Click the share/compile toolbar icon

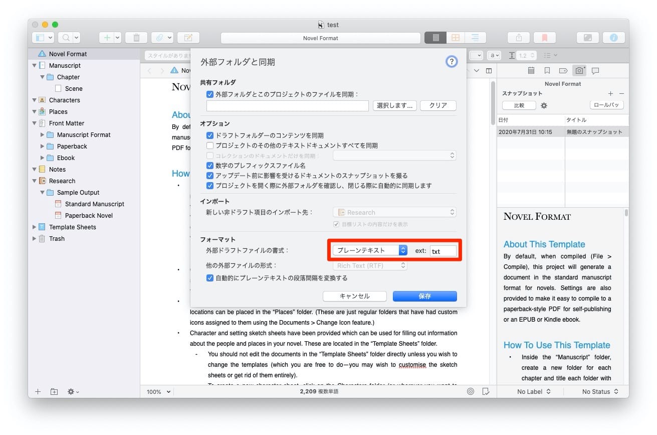coord(518,38)
